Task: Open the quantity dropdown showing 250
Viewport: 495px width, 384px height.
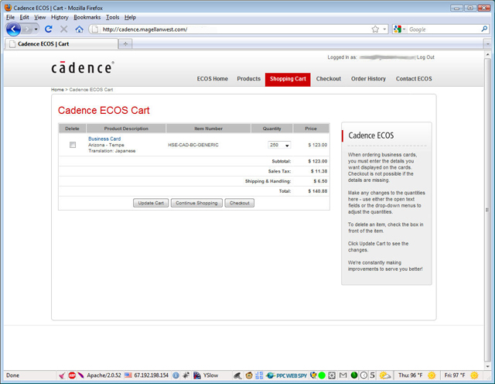Action: click(279, 145)
